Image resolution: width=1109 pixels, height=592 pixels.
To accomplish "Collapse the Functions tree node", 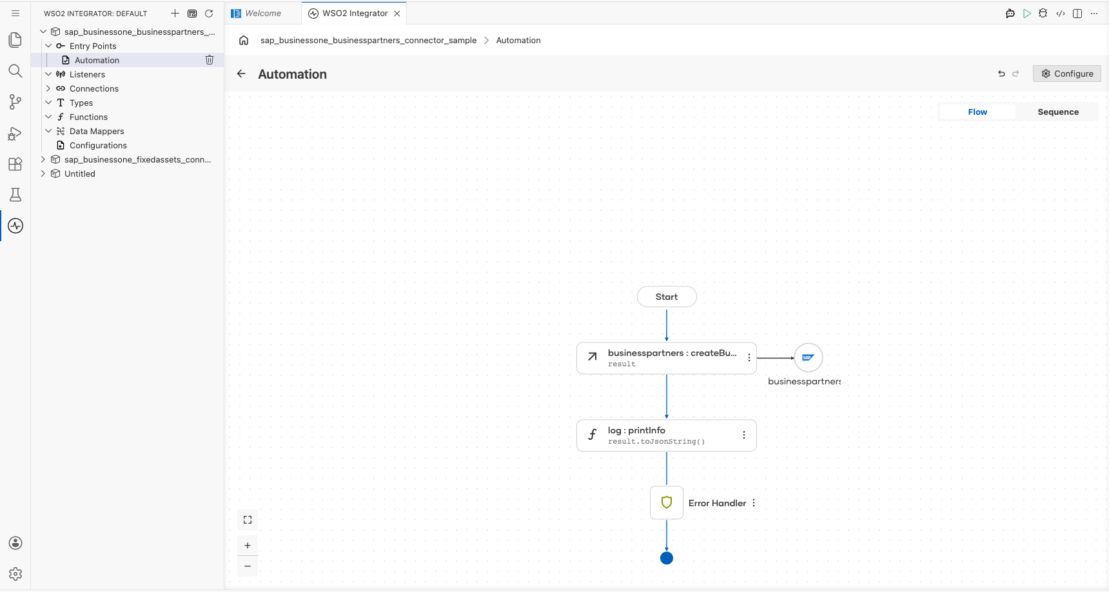I will 48,117.
